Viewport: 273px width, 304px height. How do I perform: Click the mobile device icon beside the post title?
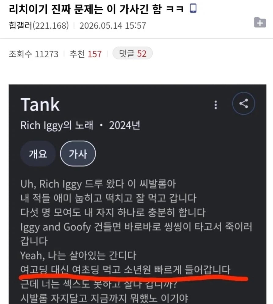(x=193, y=9)
